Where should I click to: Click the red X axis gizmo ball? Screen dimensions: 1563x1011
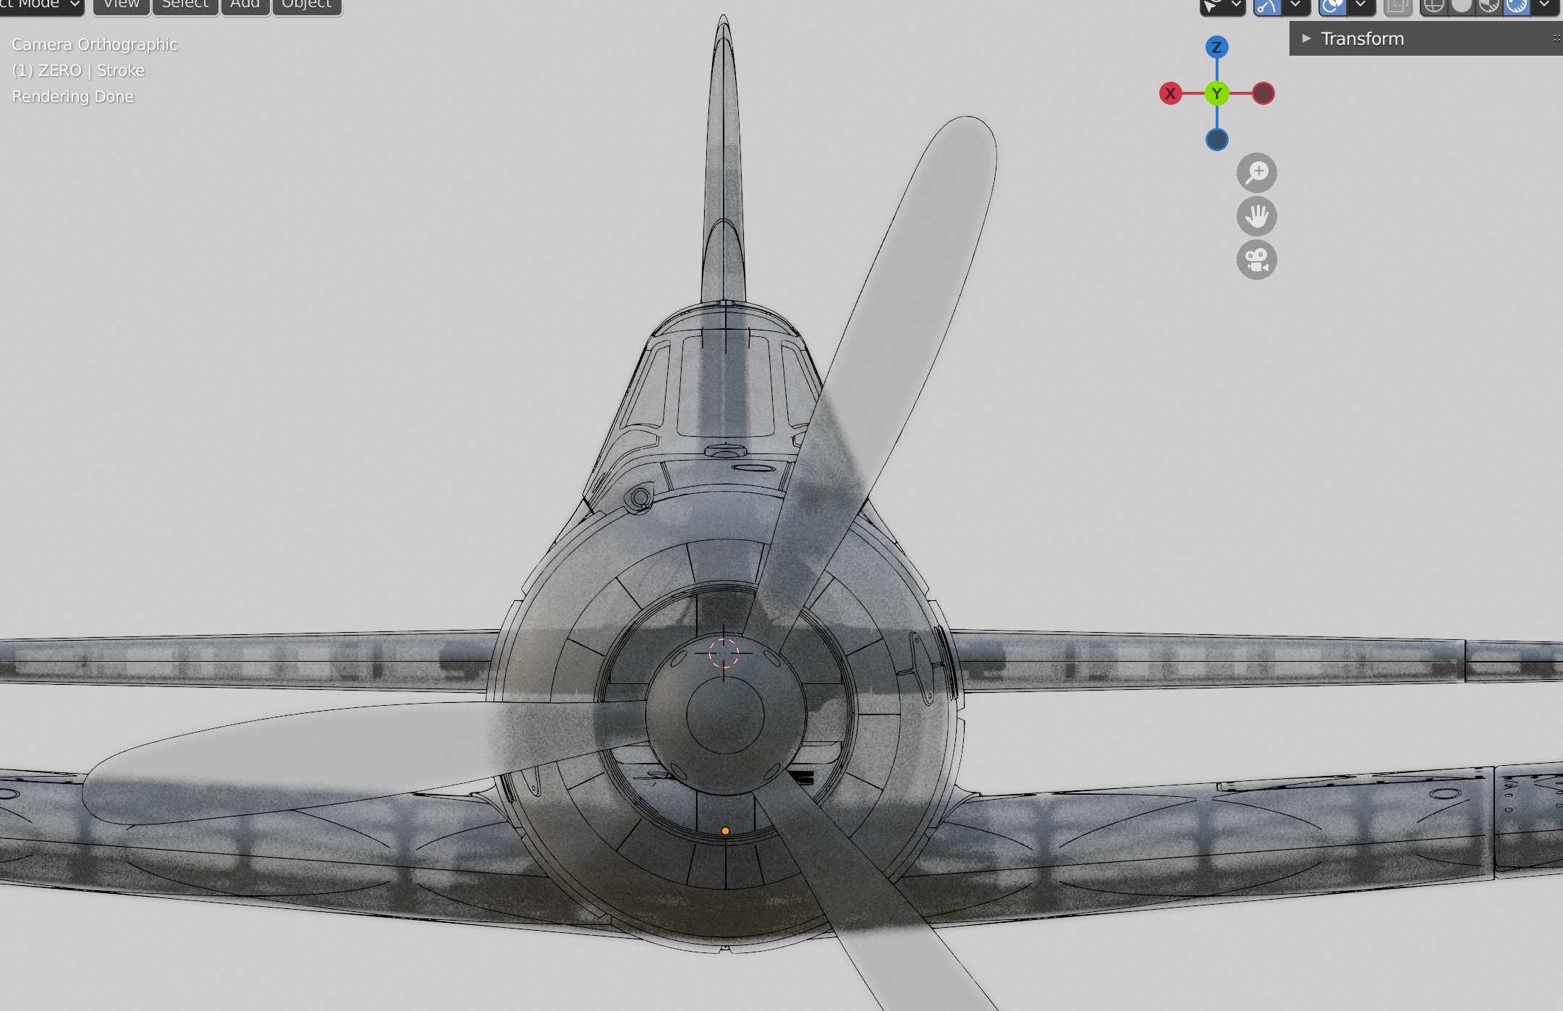tap(1171, 93)
